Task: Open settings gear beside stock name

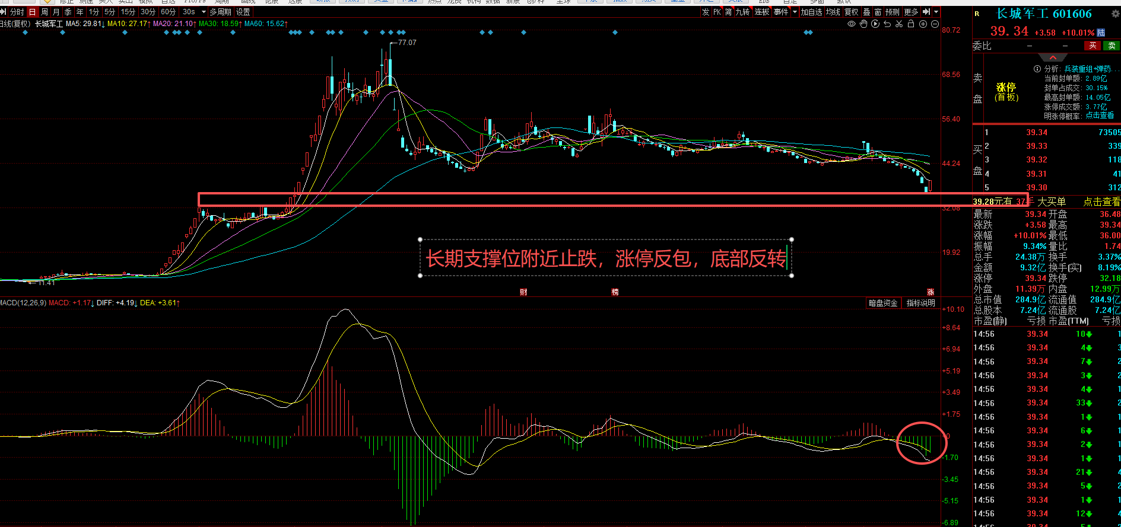Action: tap(1114, 14)
